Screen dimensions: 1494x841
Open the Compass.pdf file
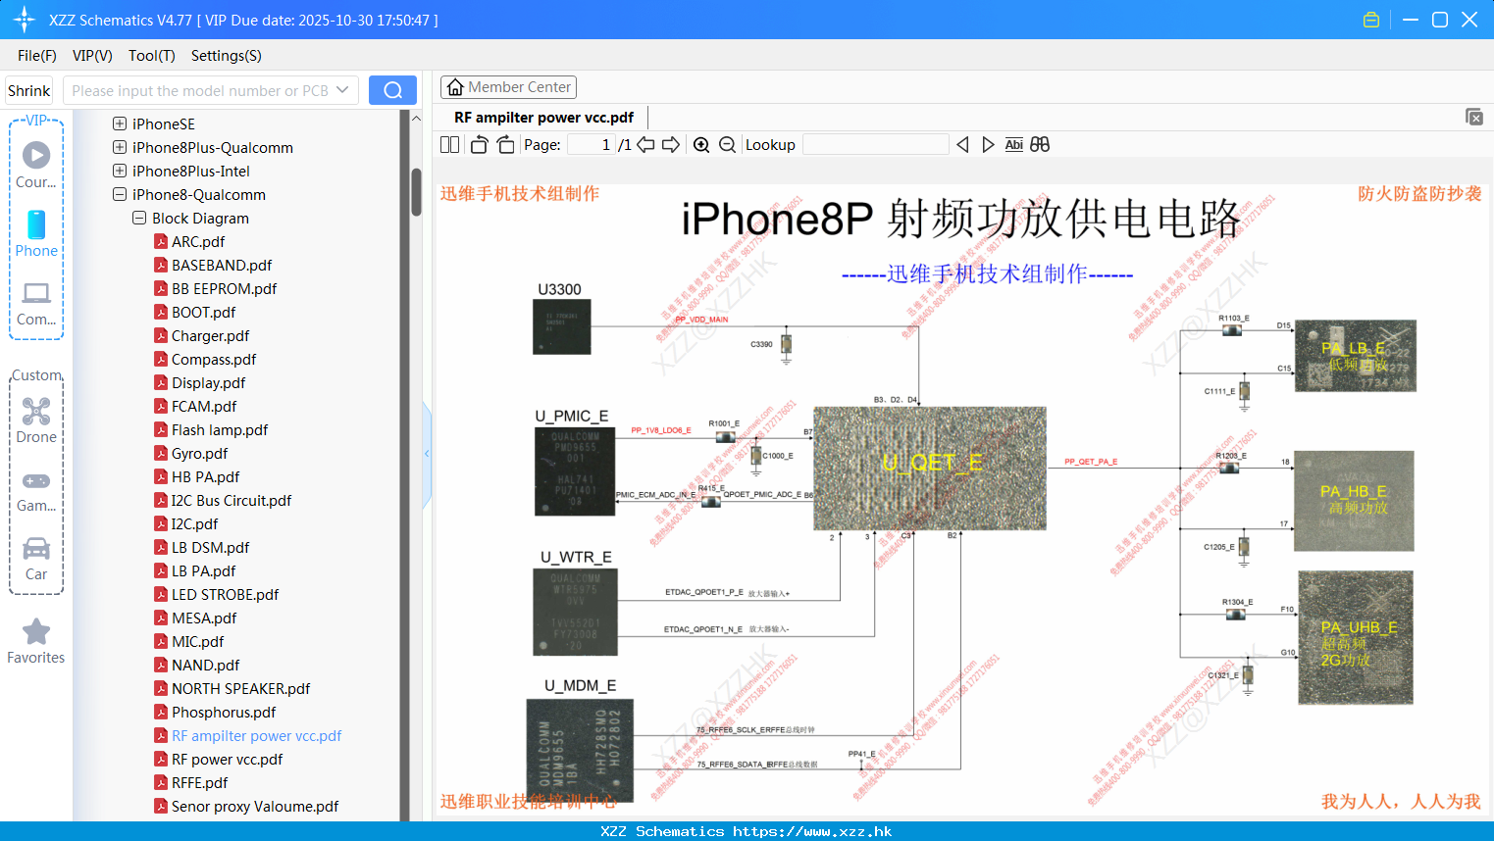(x=214, y=359)
